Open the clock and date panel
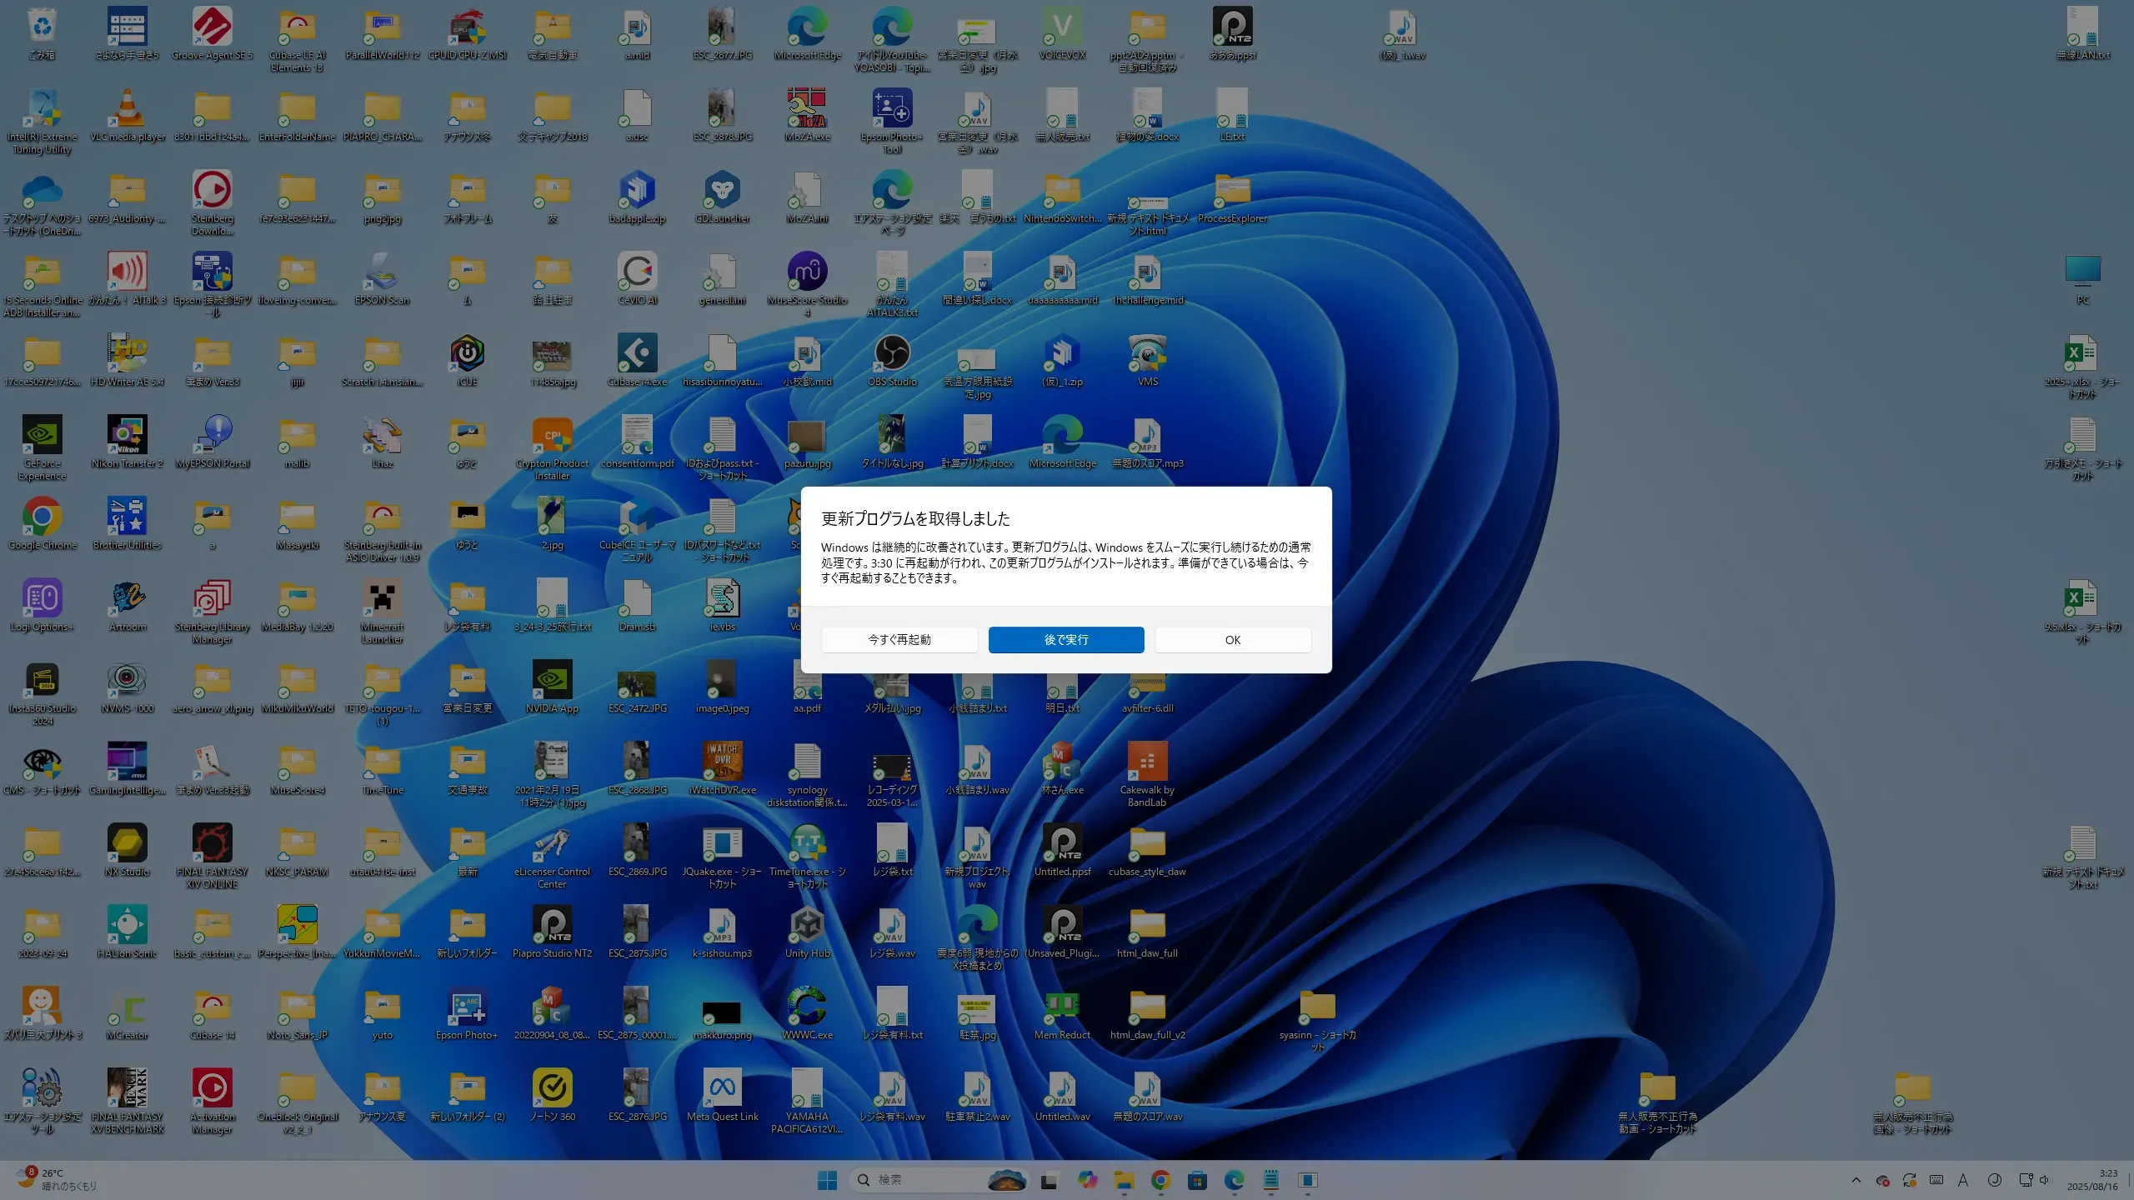The height and width of the screenshot is (1200, 2134). (x=2091, y=1180)
